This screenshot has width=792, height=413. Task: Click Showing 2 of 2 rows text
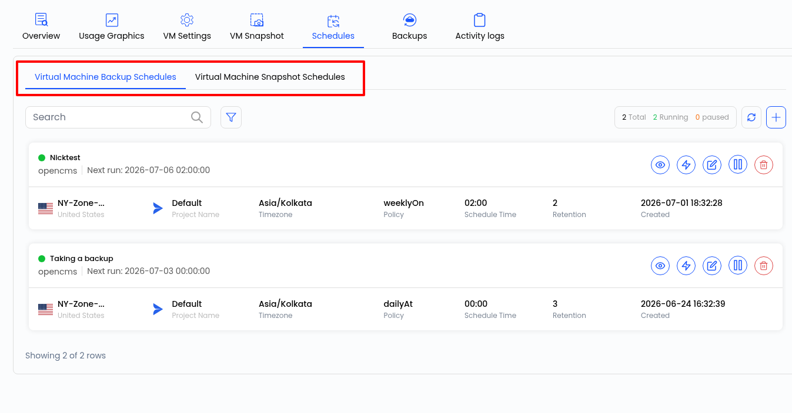click(x=65, y=356)
